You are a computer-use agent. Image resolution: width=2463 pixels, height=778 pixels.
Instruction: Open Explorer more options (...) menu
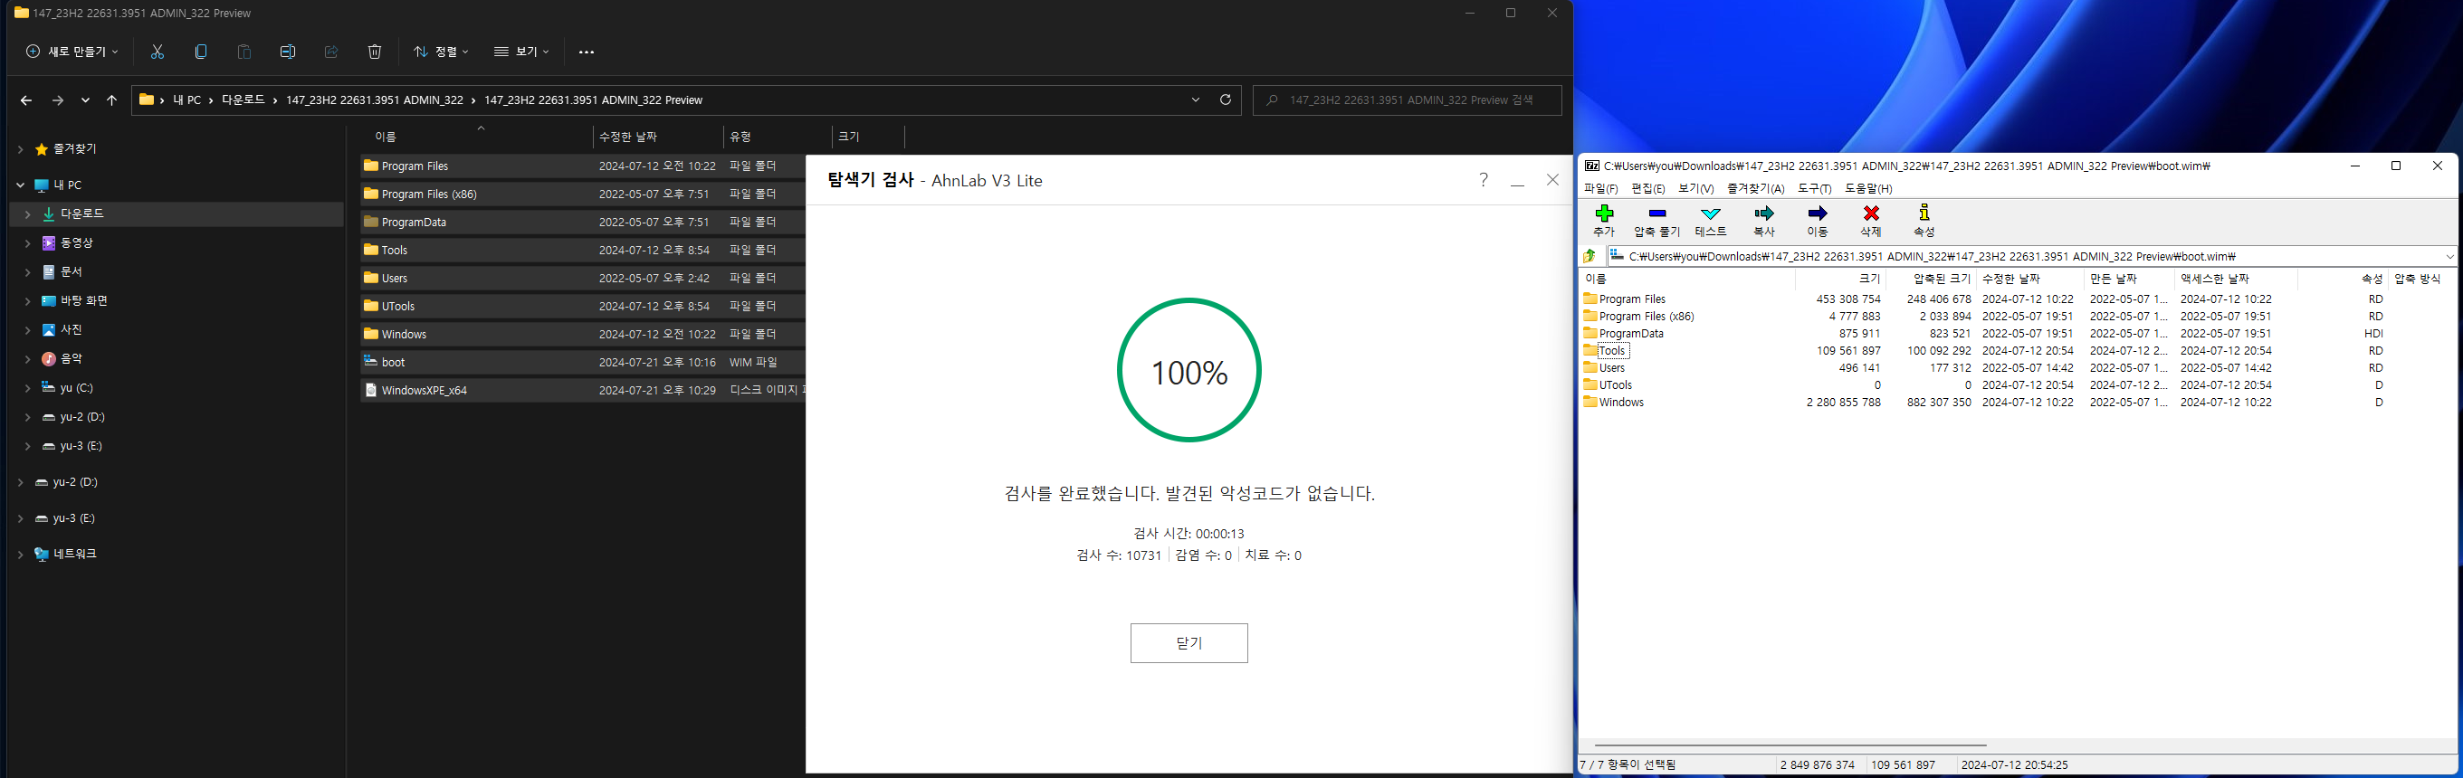[x=587, y=52]
